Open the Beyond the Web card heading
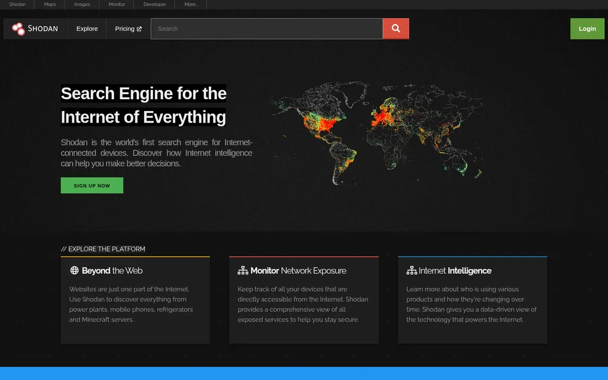 112,271
